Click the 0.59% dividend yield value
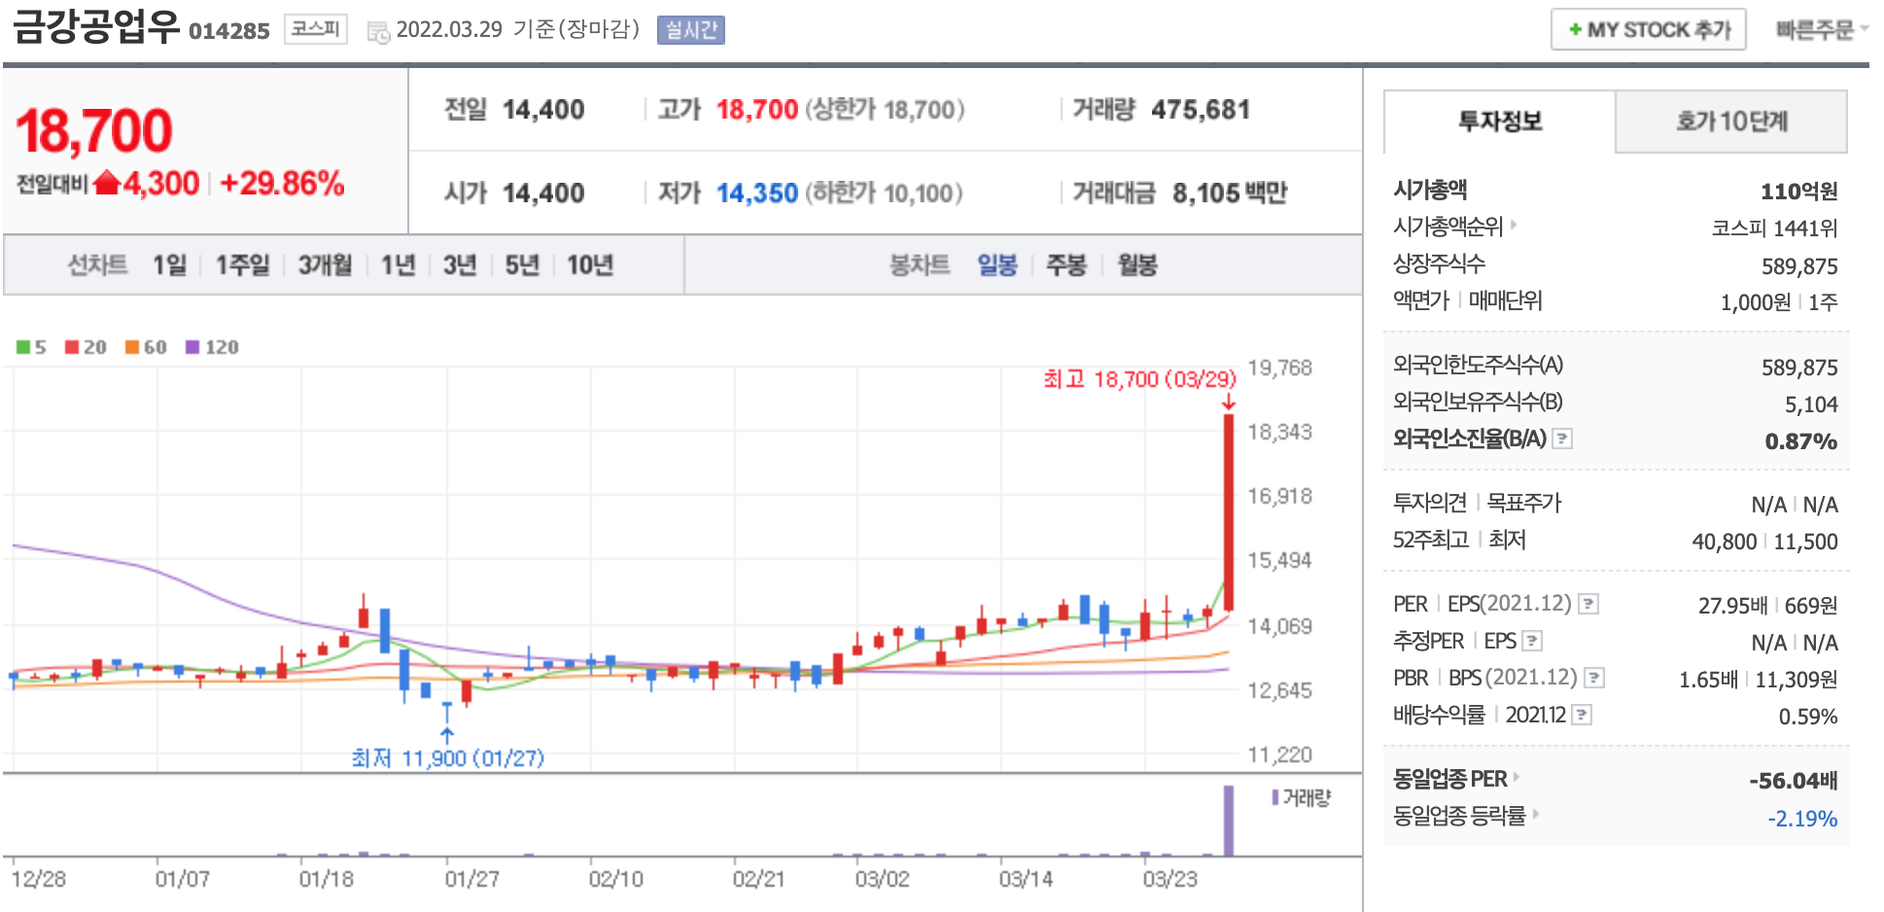The height and width of the screenshot is (912, 1884). (x=1807, y=717)
